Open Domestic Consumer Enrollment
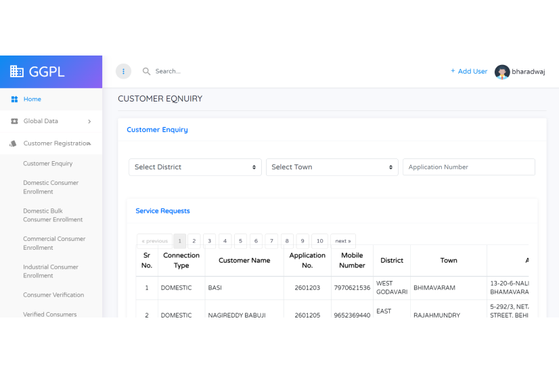 51,187
